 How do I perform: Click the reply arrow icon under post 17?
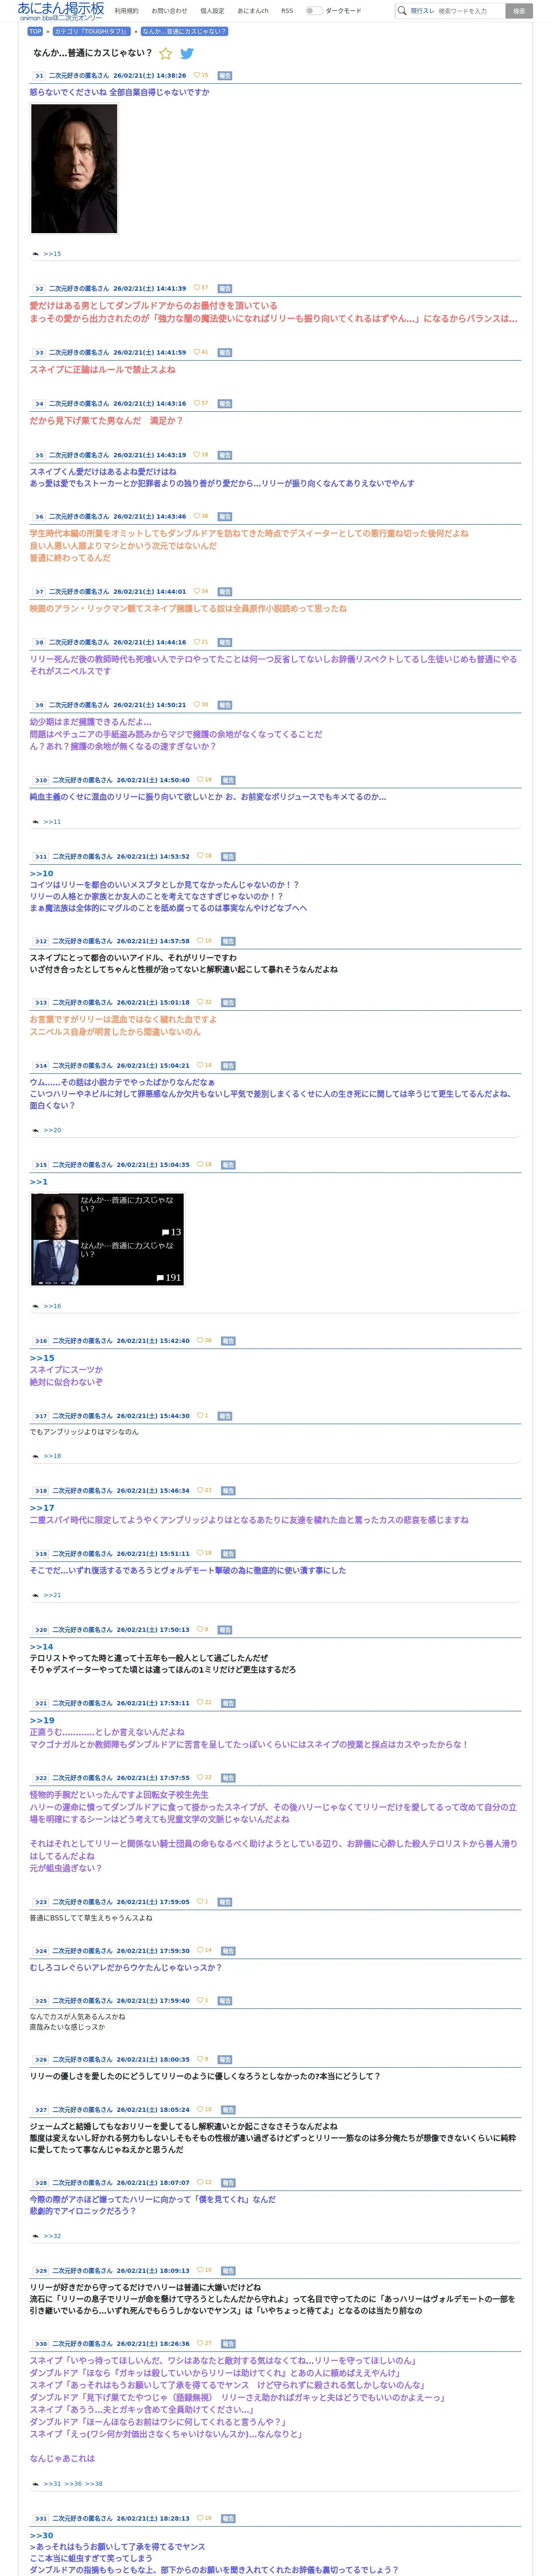(36, 1456)
